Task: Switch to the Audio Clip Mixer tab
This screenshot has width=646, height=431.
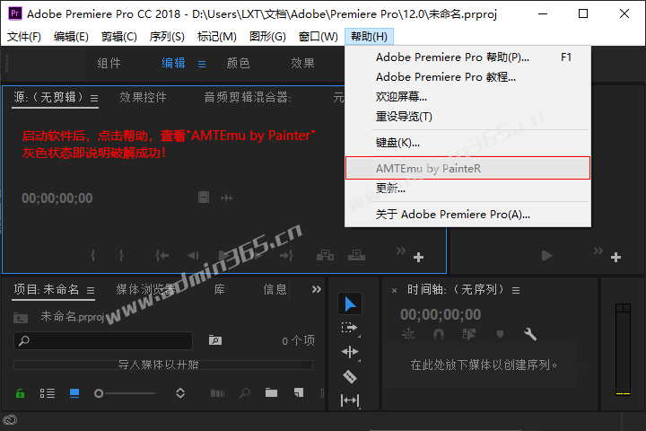Action: [x=248, y=97]
